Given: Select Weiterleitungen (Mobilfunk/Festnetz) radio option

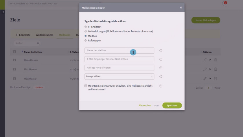Looking at the screenshot, I should point(86,31).
